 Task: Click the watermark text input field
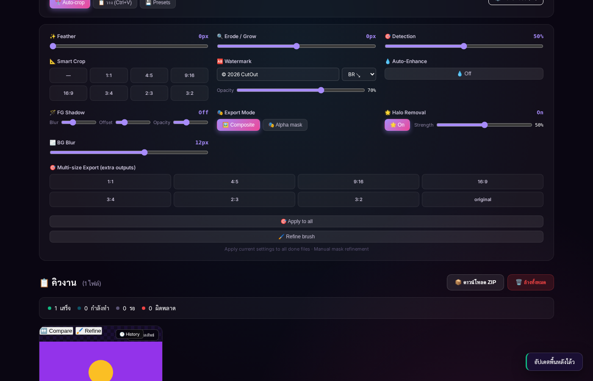278,75
